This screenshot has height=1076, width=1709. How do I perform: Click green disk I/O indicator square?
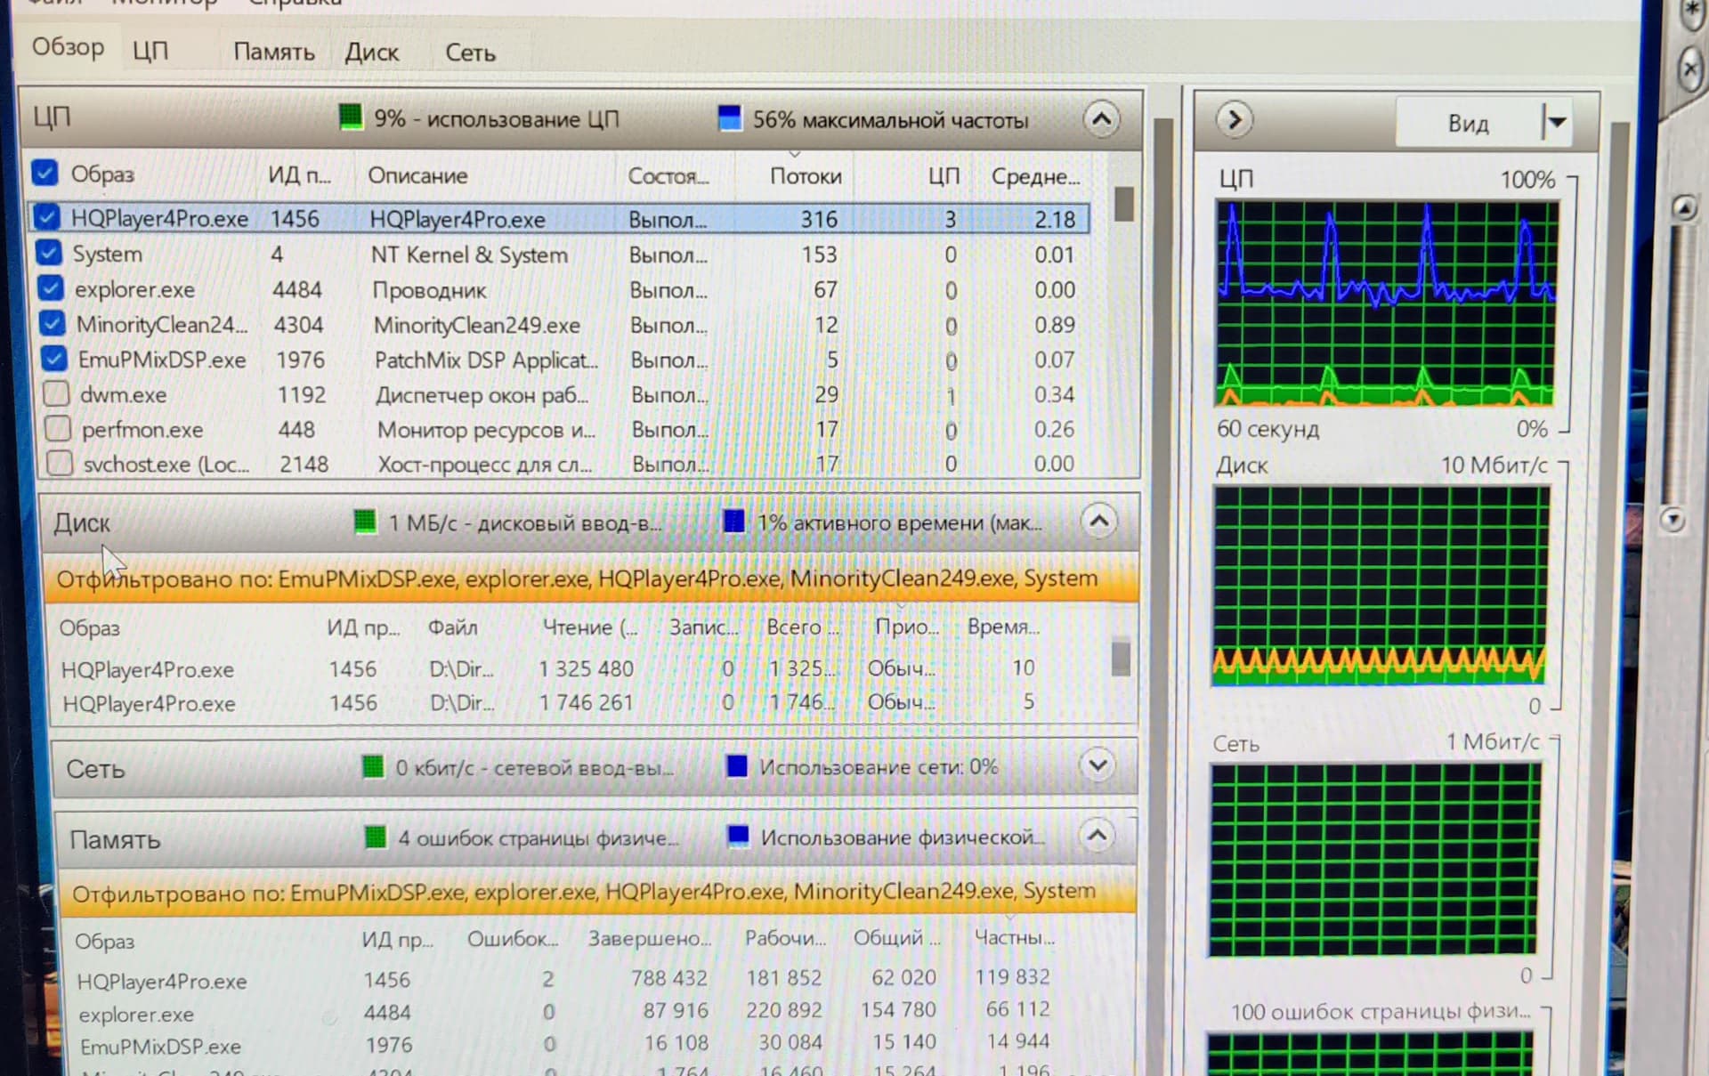365,522
